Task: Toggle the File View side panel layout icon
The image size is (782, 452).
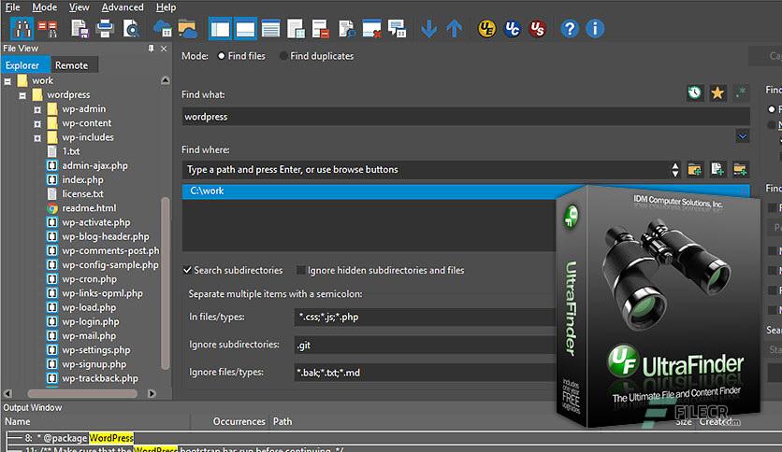Action: (220, 29)
